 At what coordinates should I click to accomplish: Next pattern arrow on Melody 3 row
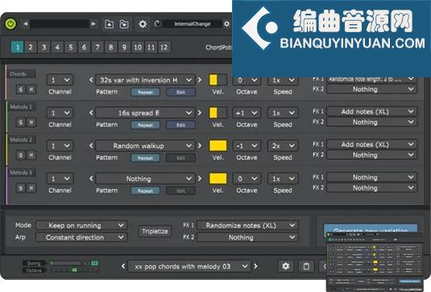(200, 179)
